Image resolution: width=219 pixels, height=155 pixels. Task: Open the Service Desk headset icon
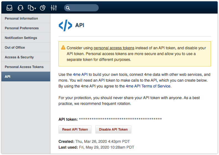click(21, 8)
